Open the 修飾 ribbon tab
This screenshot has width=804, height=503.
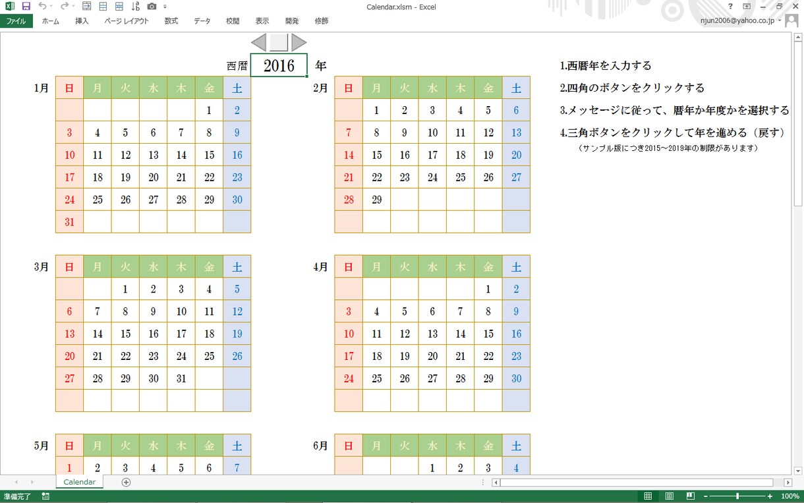click(x=322, y=21)
